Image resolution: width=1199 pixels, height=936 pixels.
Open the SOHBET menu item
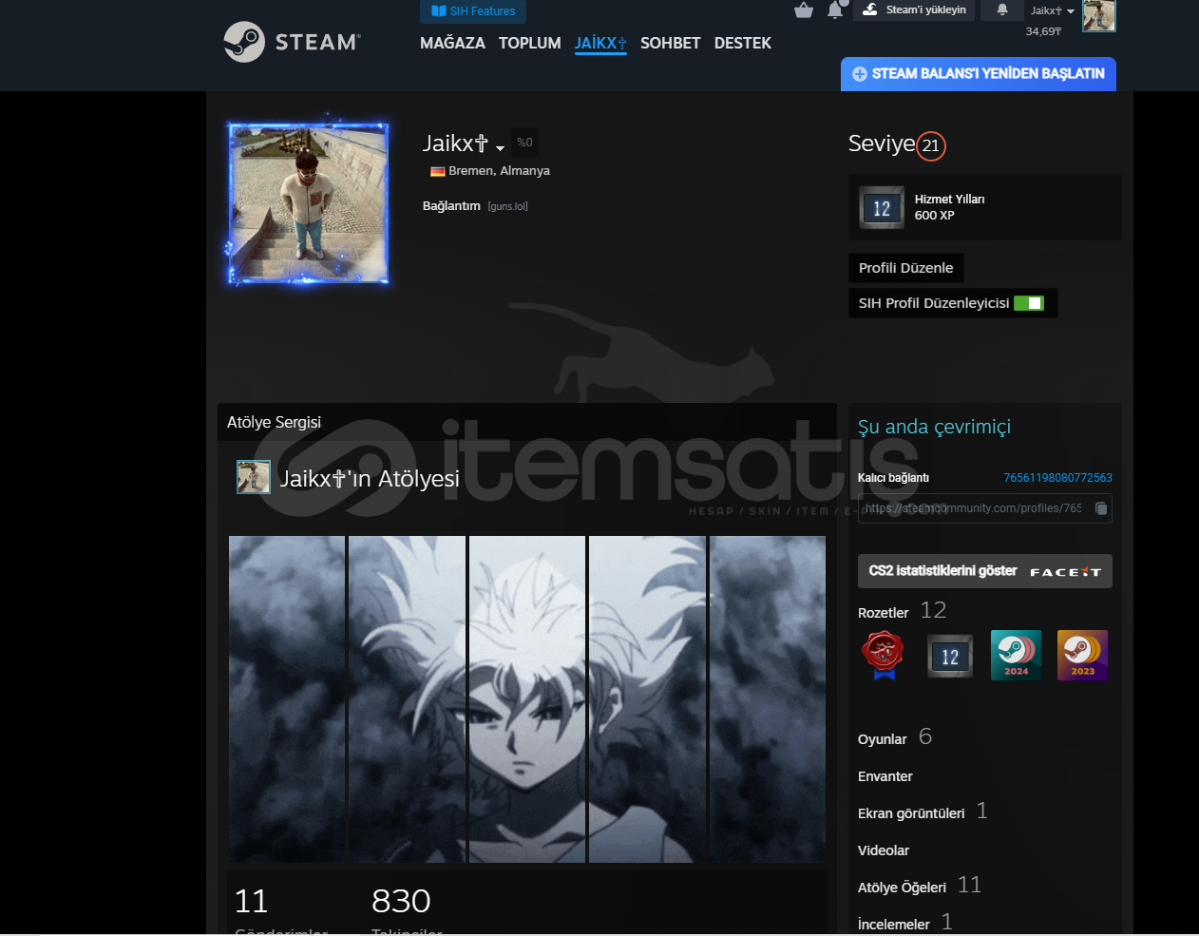pos(671,43)
